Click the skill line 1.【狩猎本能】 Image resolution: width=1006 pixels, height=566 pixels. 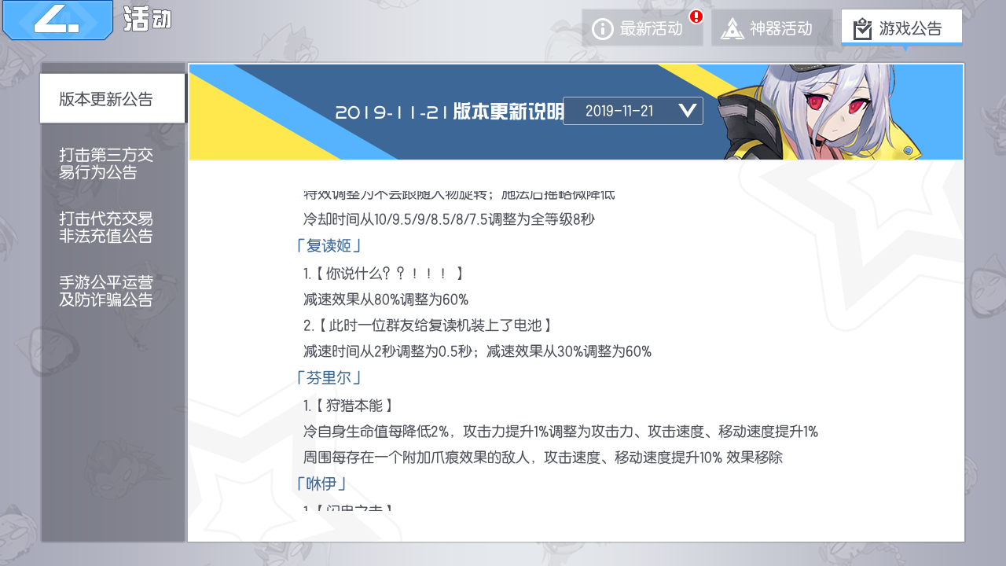pyautogui.click(x=348, y=406)
